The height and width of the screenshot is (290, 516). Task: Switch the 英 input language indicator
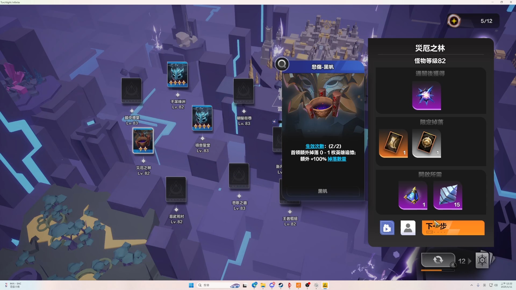(x=485, y=285)
